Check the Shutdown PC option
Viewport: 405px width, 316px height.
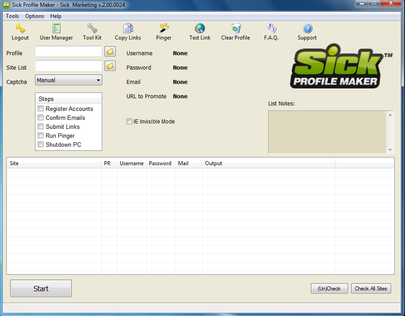point(40,144)
